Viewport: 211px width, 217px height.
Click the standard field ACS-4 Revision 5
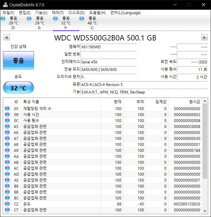(x=144, y=84)
